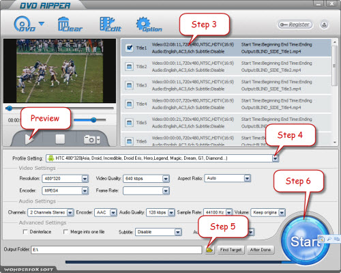
Task: Check the Title3 checkbox
Action: pos(129,85)
